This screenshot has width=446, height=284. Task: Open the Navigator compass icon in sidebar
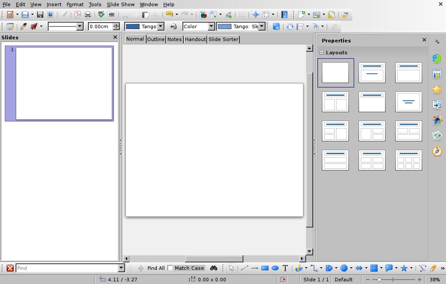point(437,151)
